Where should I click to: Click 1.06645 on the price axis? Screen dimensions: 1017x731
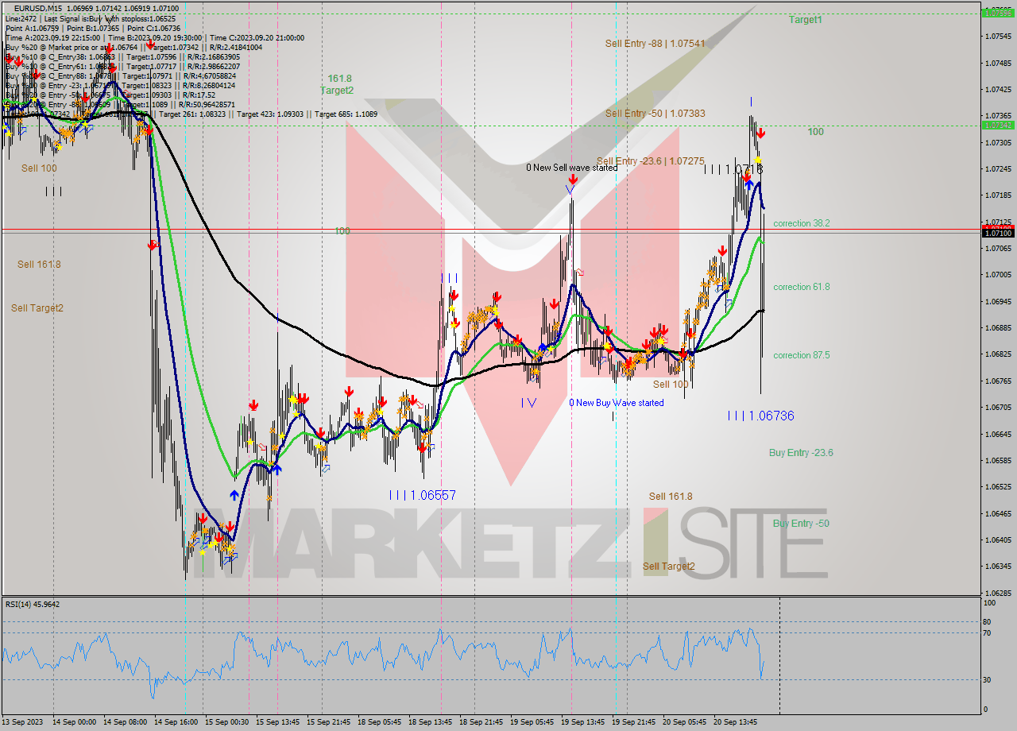click(998, 434)
